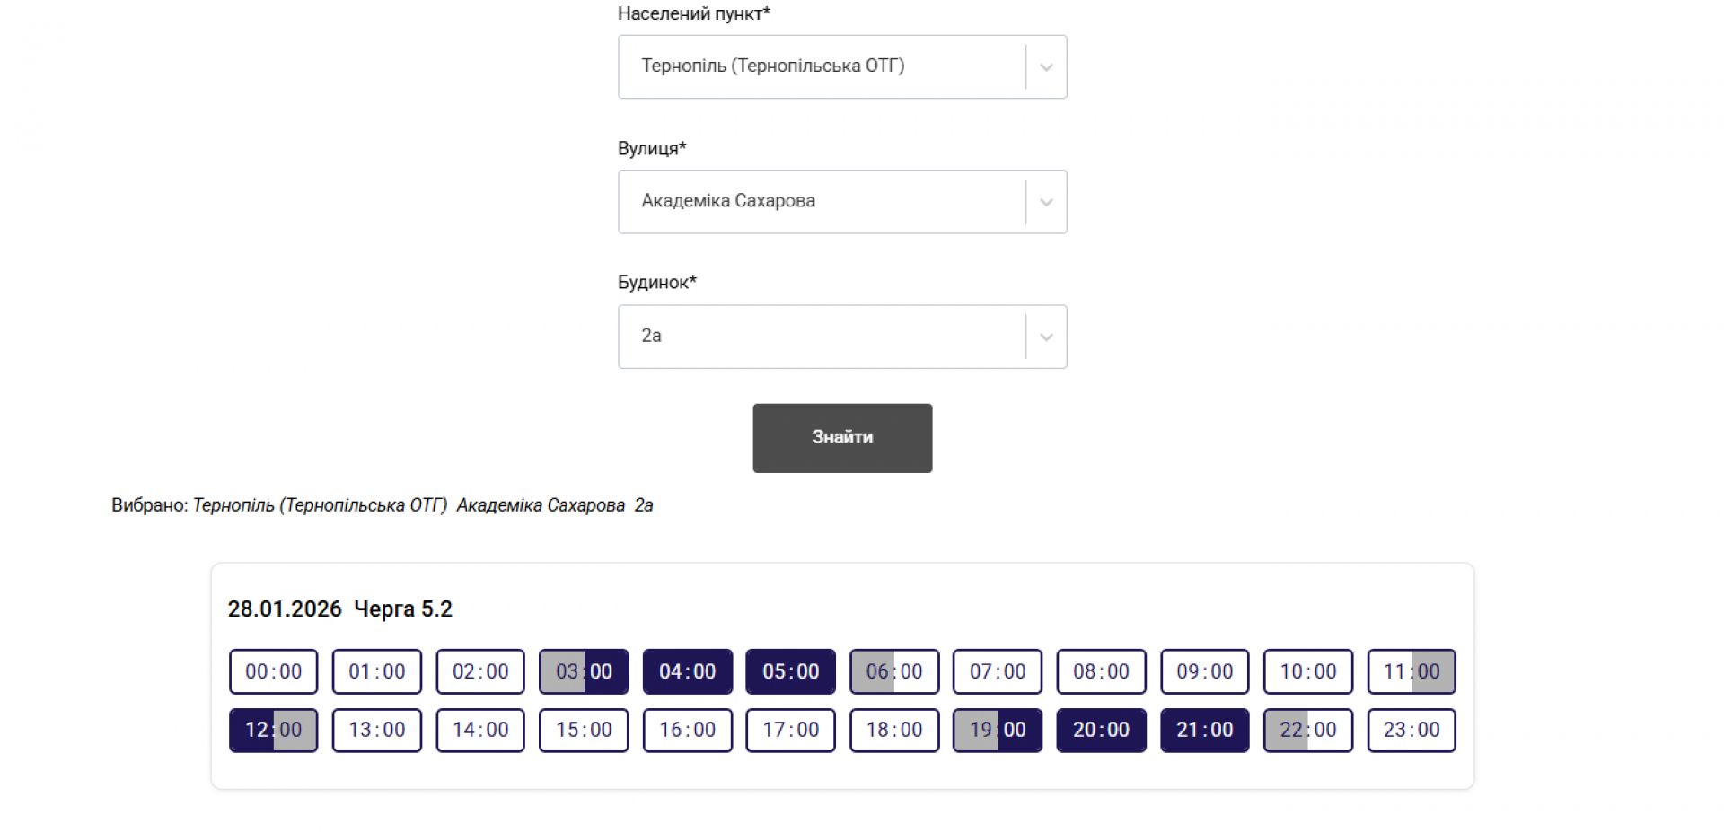
Task: Expand the Населений пункт dropdown chevron
Action: [x=1046, y=67]
